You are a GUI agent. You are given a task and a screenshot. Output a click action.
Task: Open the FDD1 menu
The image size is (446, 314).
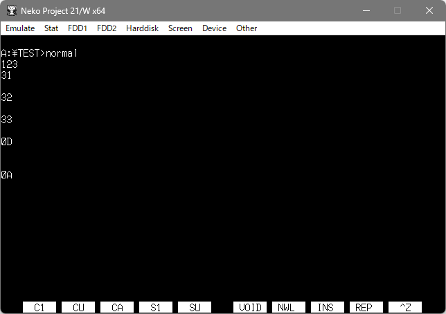pyautogui.click(x=78, y=28)
